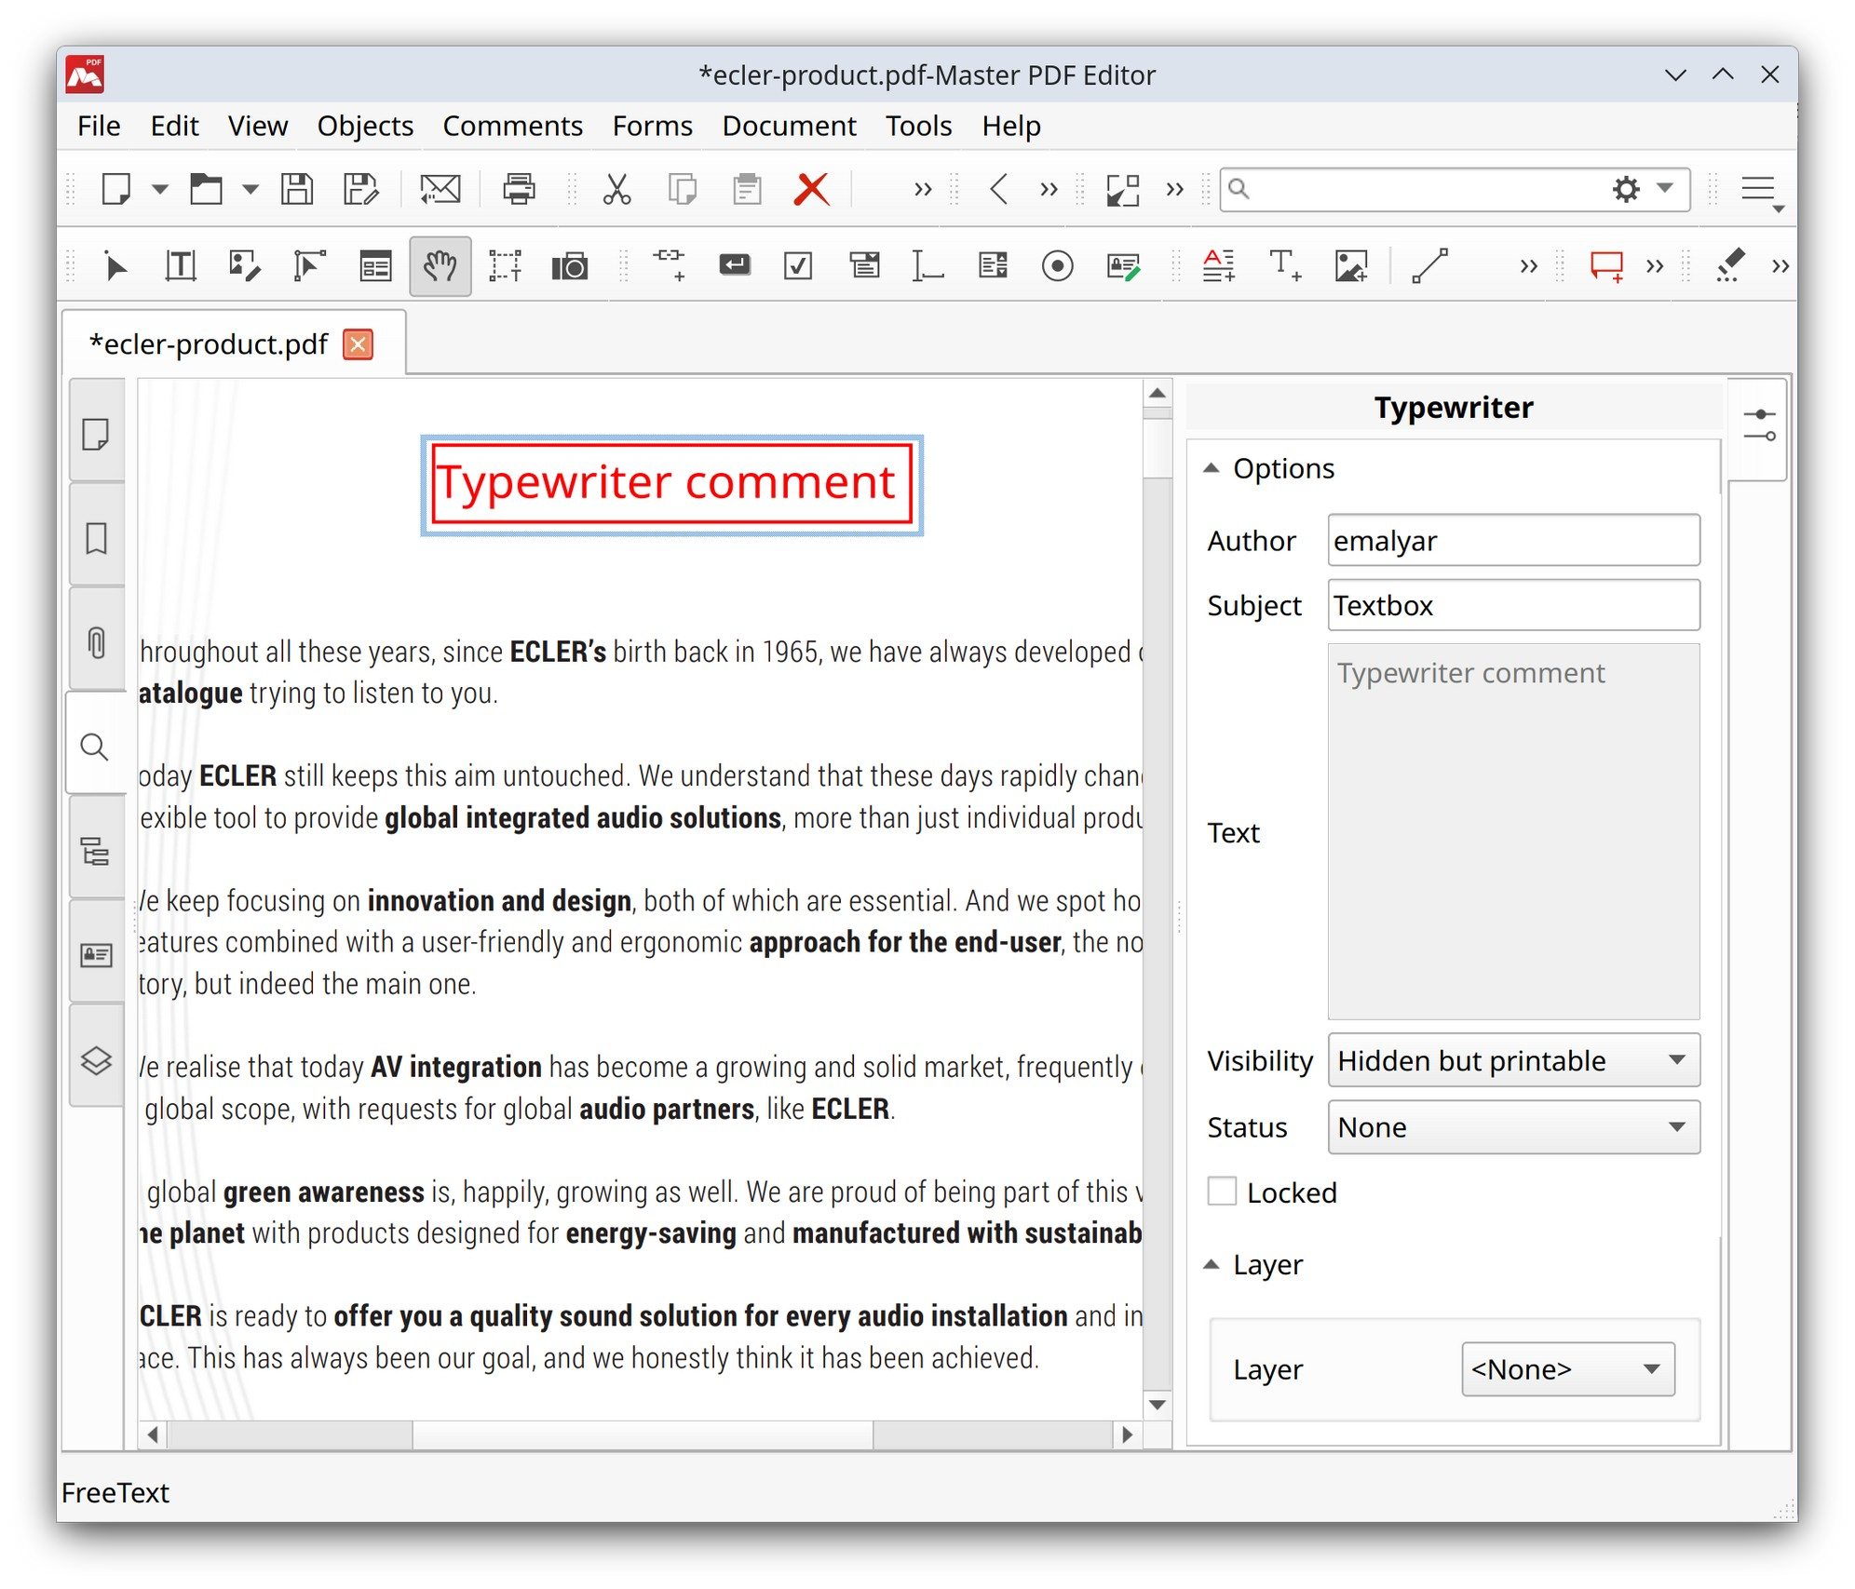The height and width of the screenshot is (1589, 1855).
Task: Print the document using printer icon
Action: pyautogui.click(x=519, y=189)
